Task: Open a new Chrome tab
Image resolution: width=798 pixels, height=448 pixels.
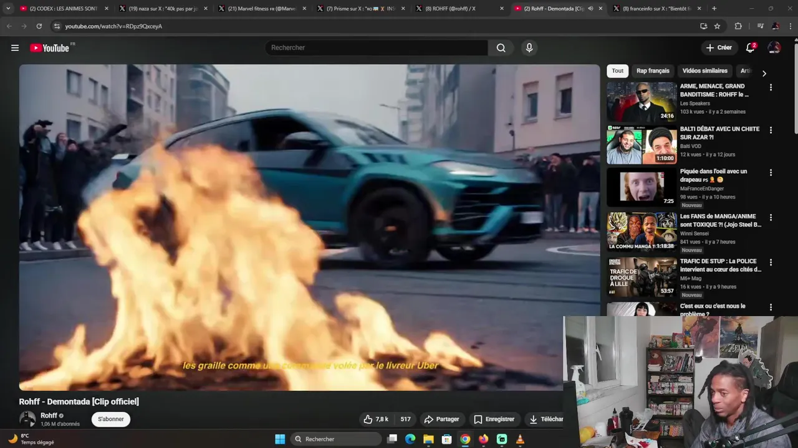Action: tap(714, 9)
